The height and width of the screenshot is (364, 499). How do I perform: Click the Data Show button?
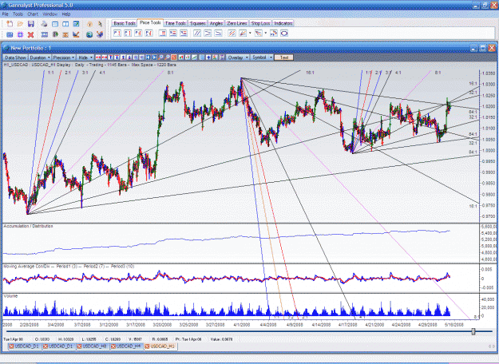tap(15, 57)
